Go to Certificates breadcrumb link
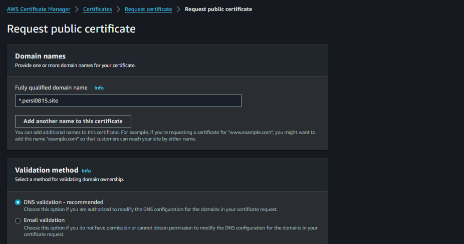This screenshot has height=244, width=464. [x=97, y=9]
